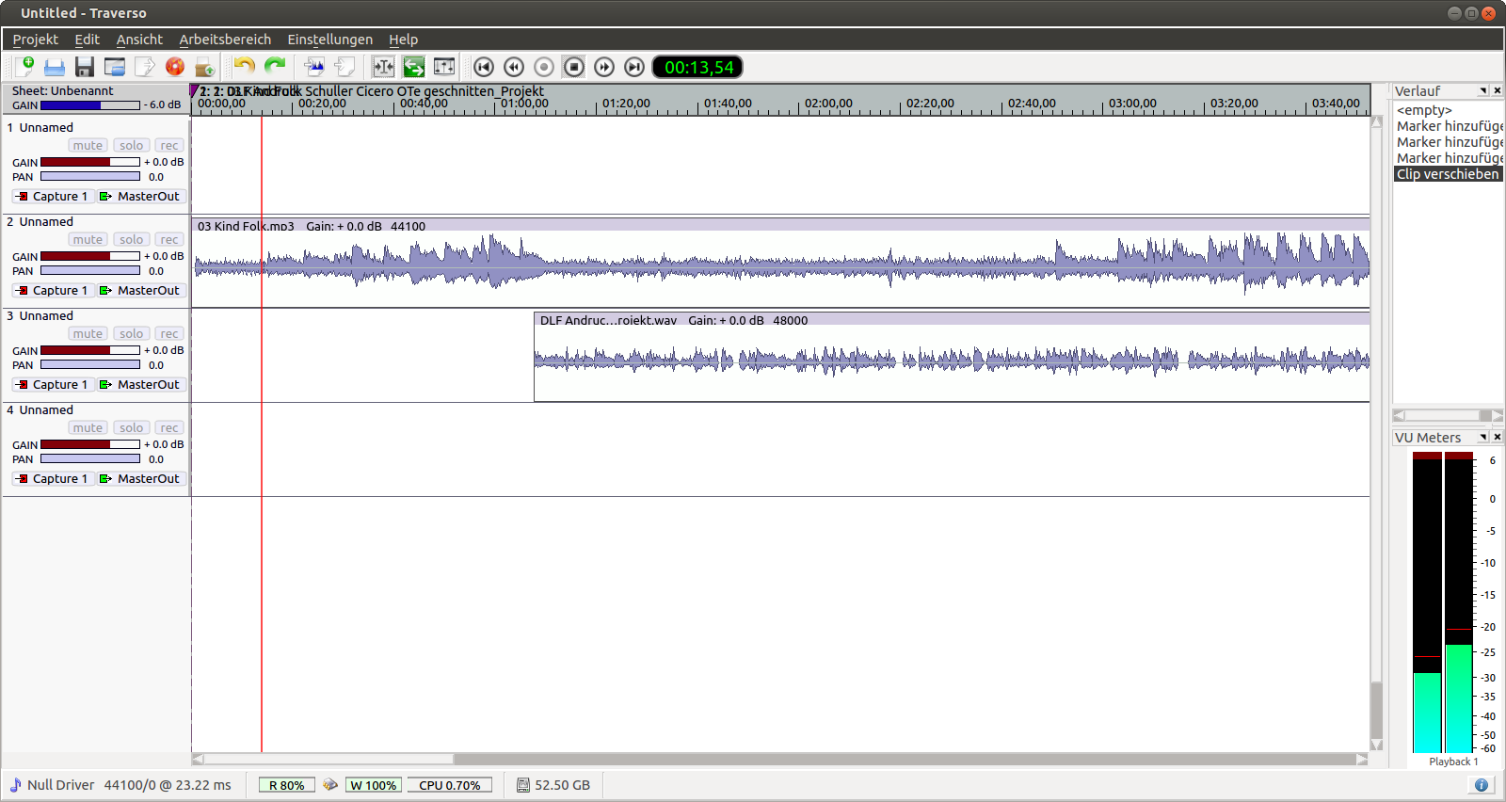Open MasterOut output selector on track 2
The height and width of the screenshot is (802, 1506).
click(x=140, y=291)
